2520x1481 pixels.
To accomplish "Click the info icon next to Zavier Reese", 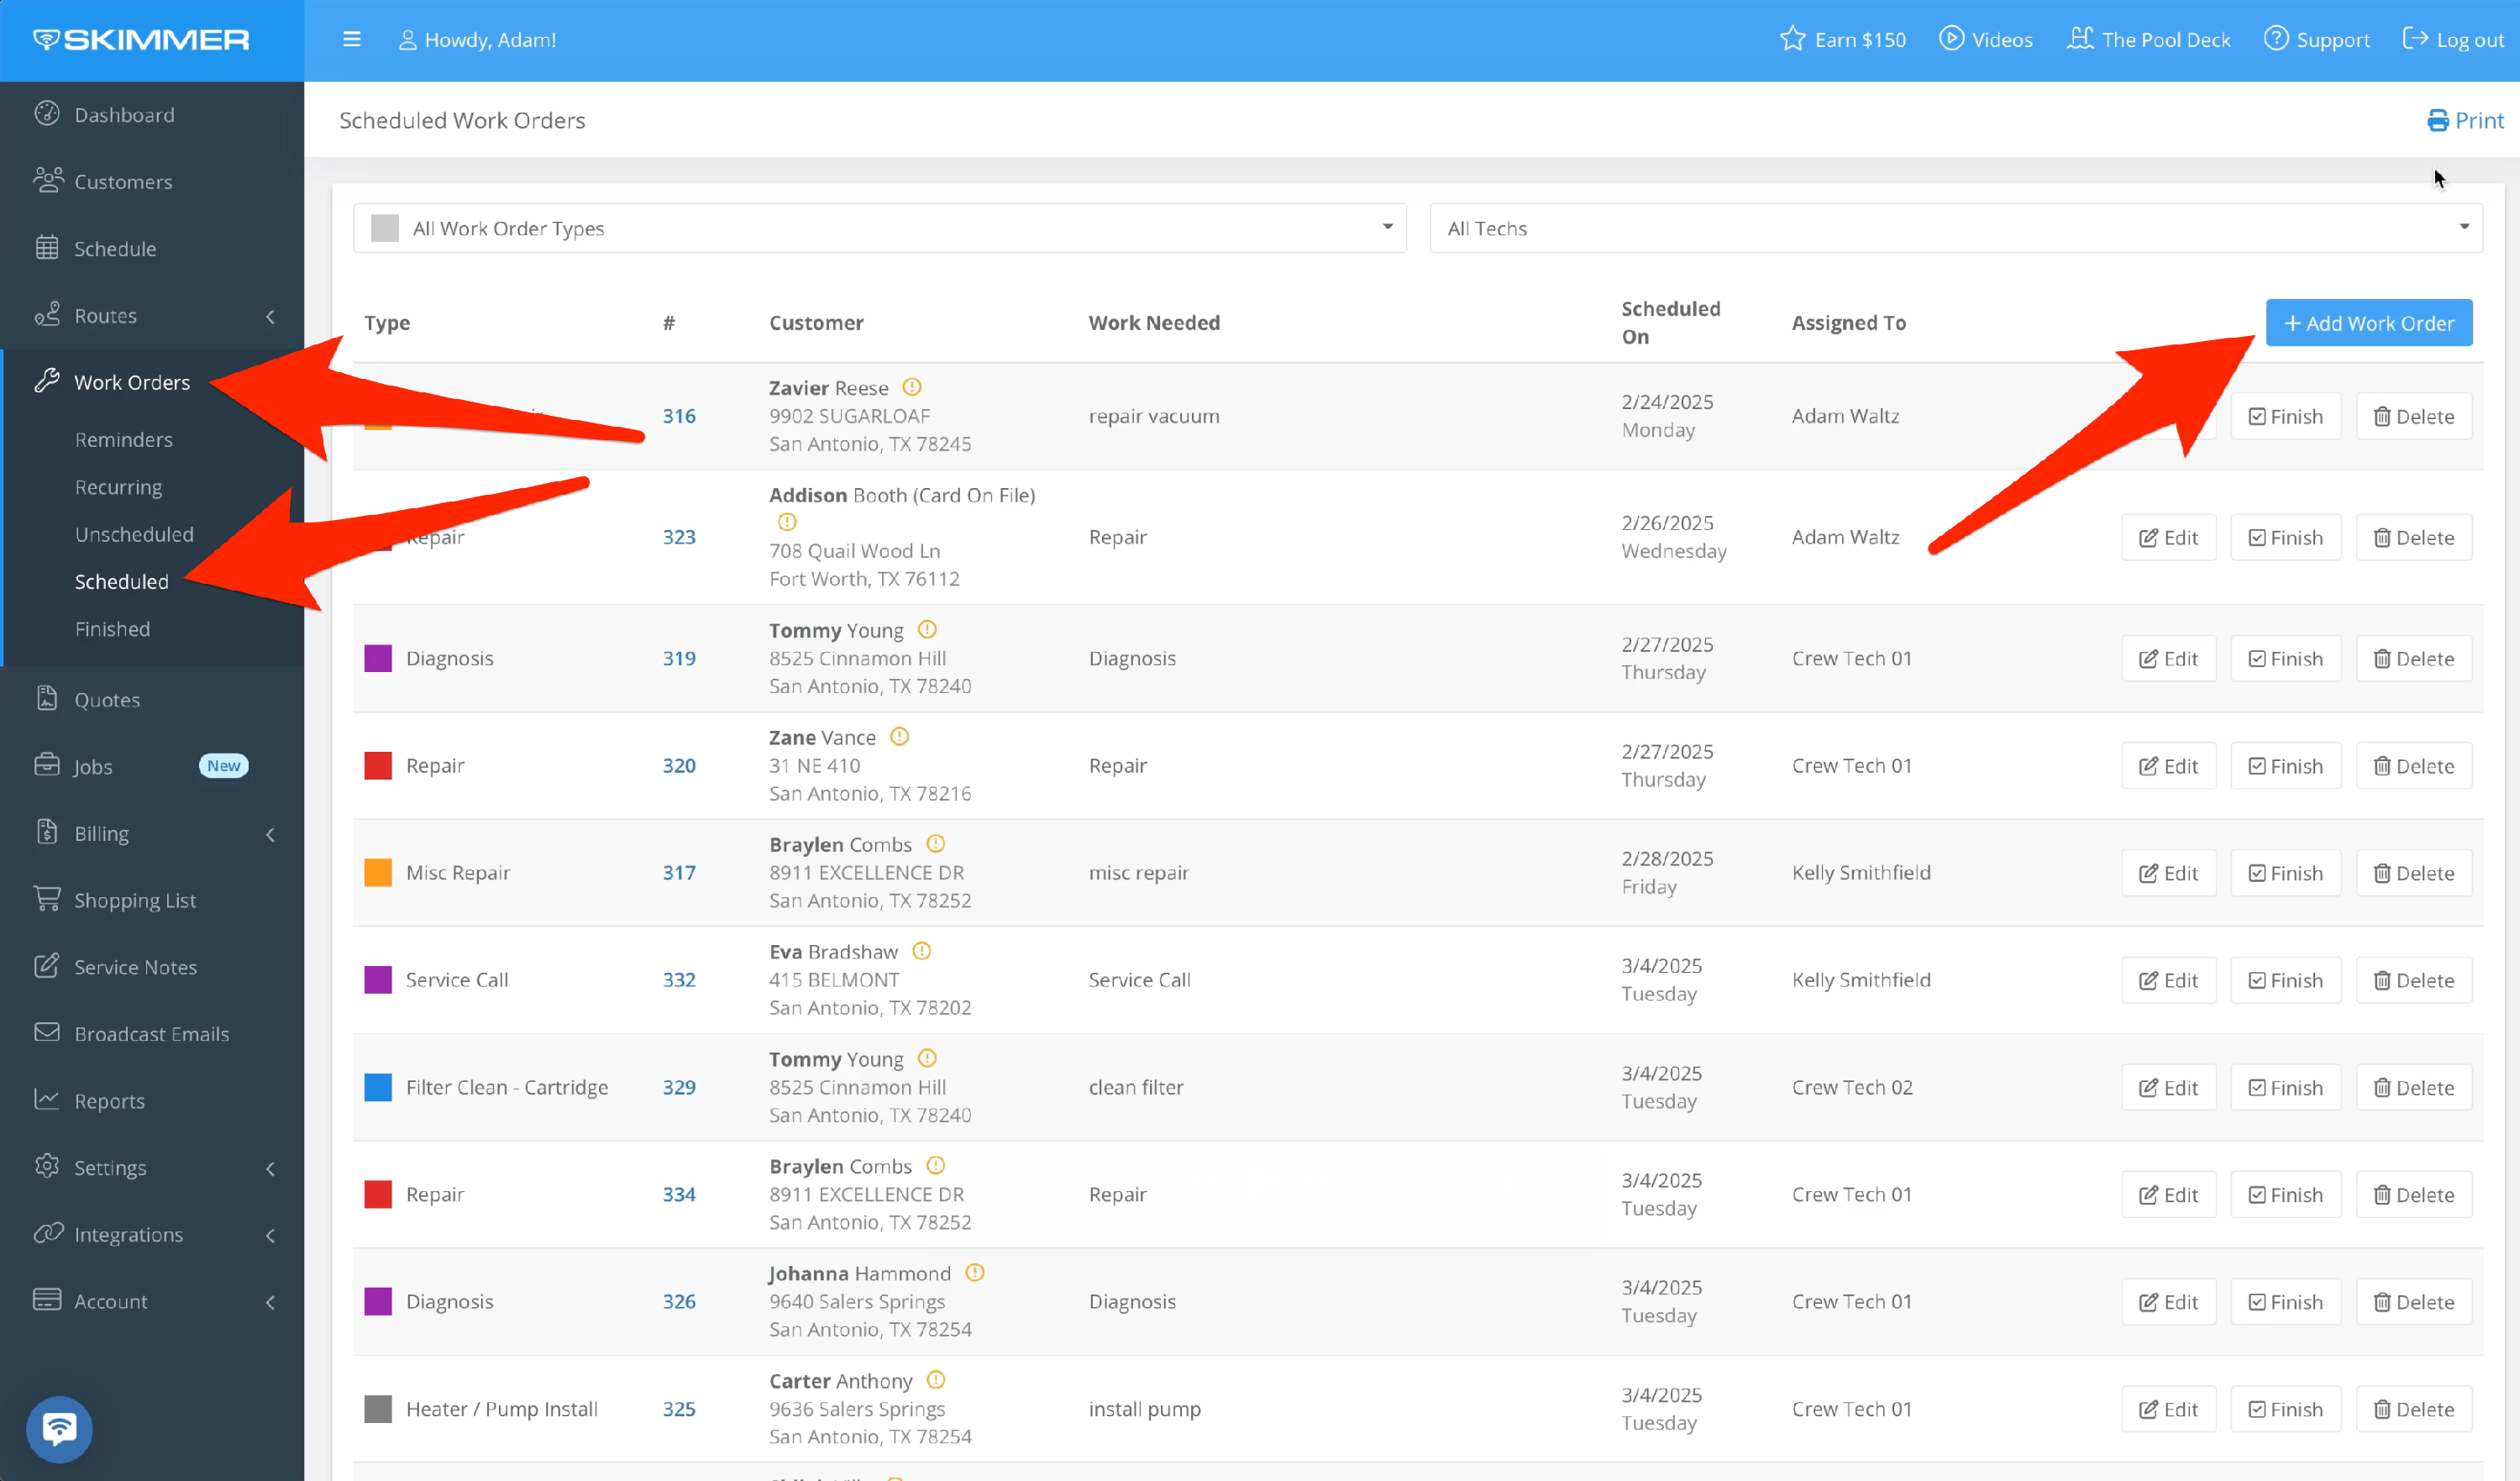I will click(x=911, y=387).
